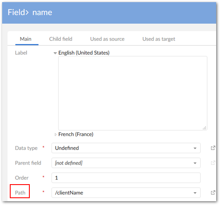Open Path record via external-link icon
The height and width of the screenshot is (205, 220).
[x=213, y=192]
